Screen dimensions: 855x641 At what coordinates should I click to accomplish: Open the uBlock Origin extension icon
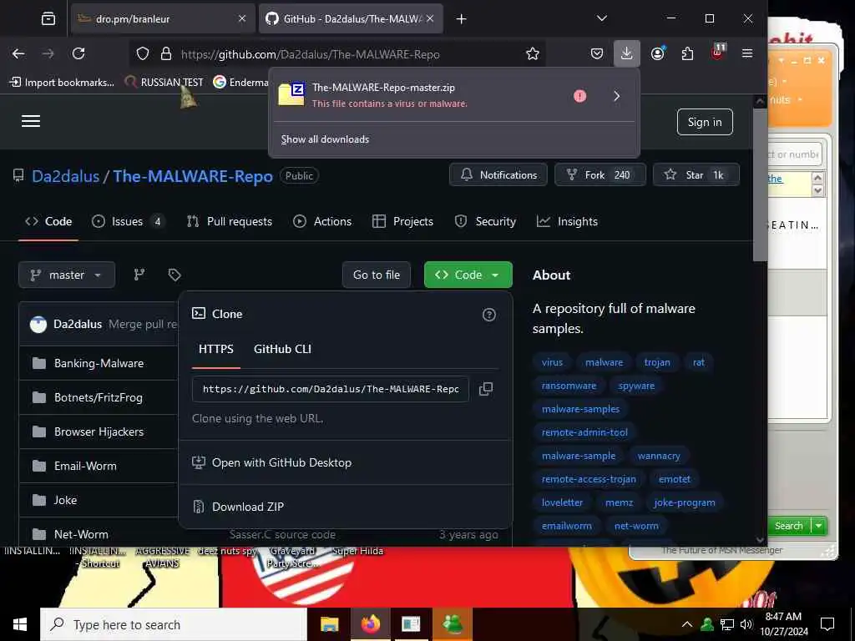click(x=717, y=53)
